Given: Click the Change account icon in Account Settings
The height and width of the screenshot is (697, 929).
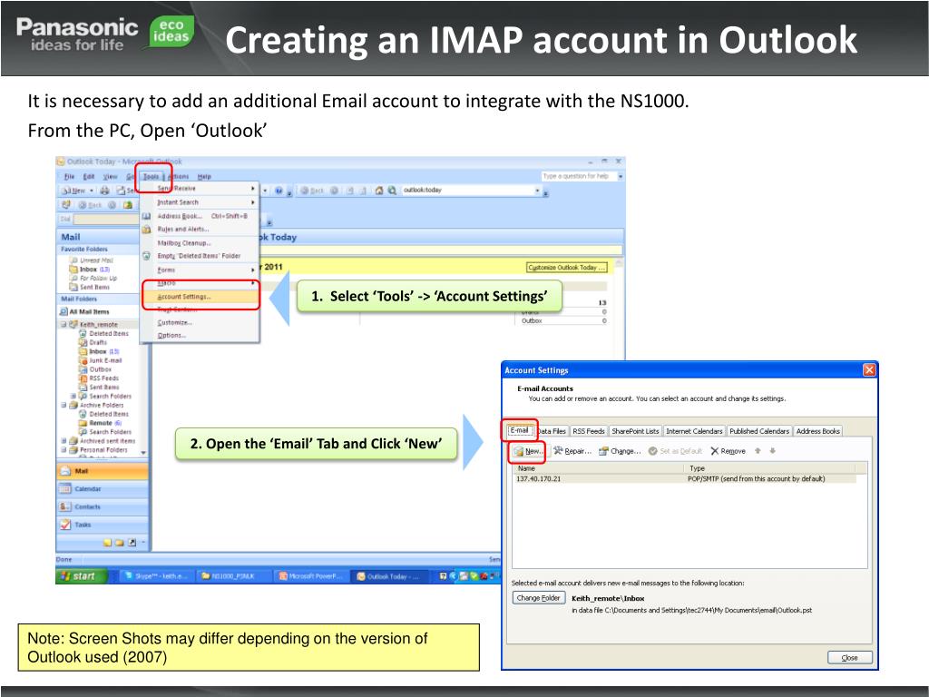Looking at the screenshot, I should [x=603, y=451].
